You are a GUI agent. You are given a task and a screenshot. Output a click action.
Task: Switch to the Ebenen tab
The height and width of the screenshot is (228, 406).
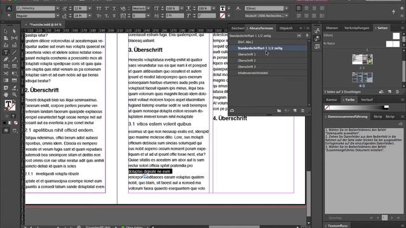click(332, 28)
